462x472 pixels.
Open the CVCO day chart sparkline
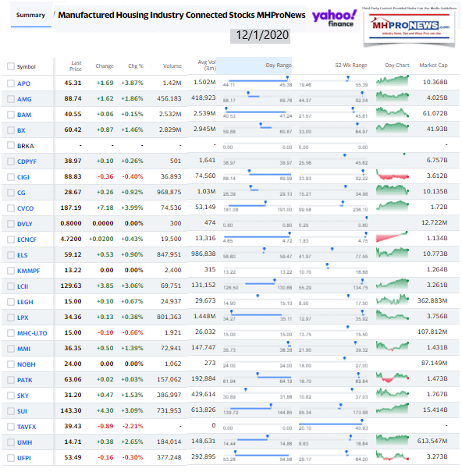coord(393,206)
